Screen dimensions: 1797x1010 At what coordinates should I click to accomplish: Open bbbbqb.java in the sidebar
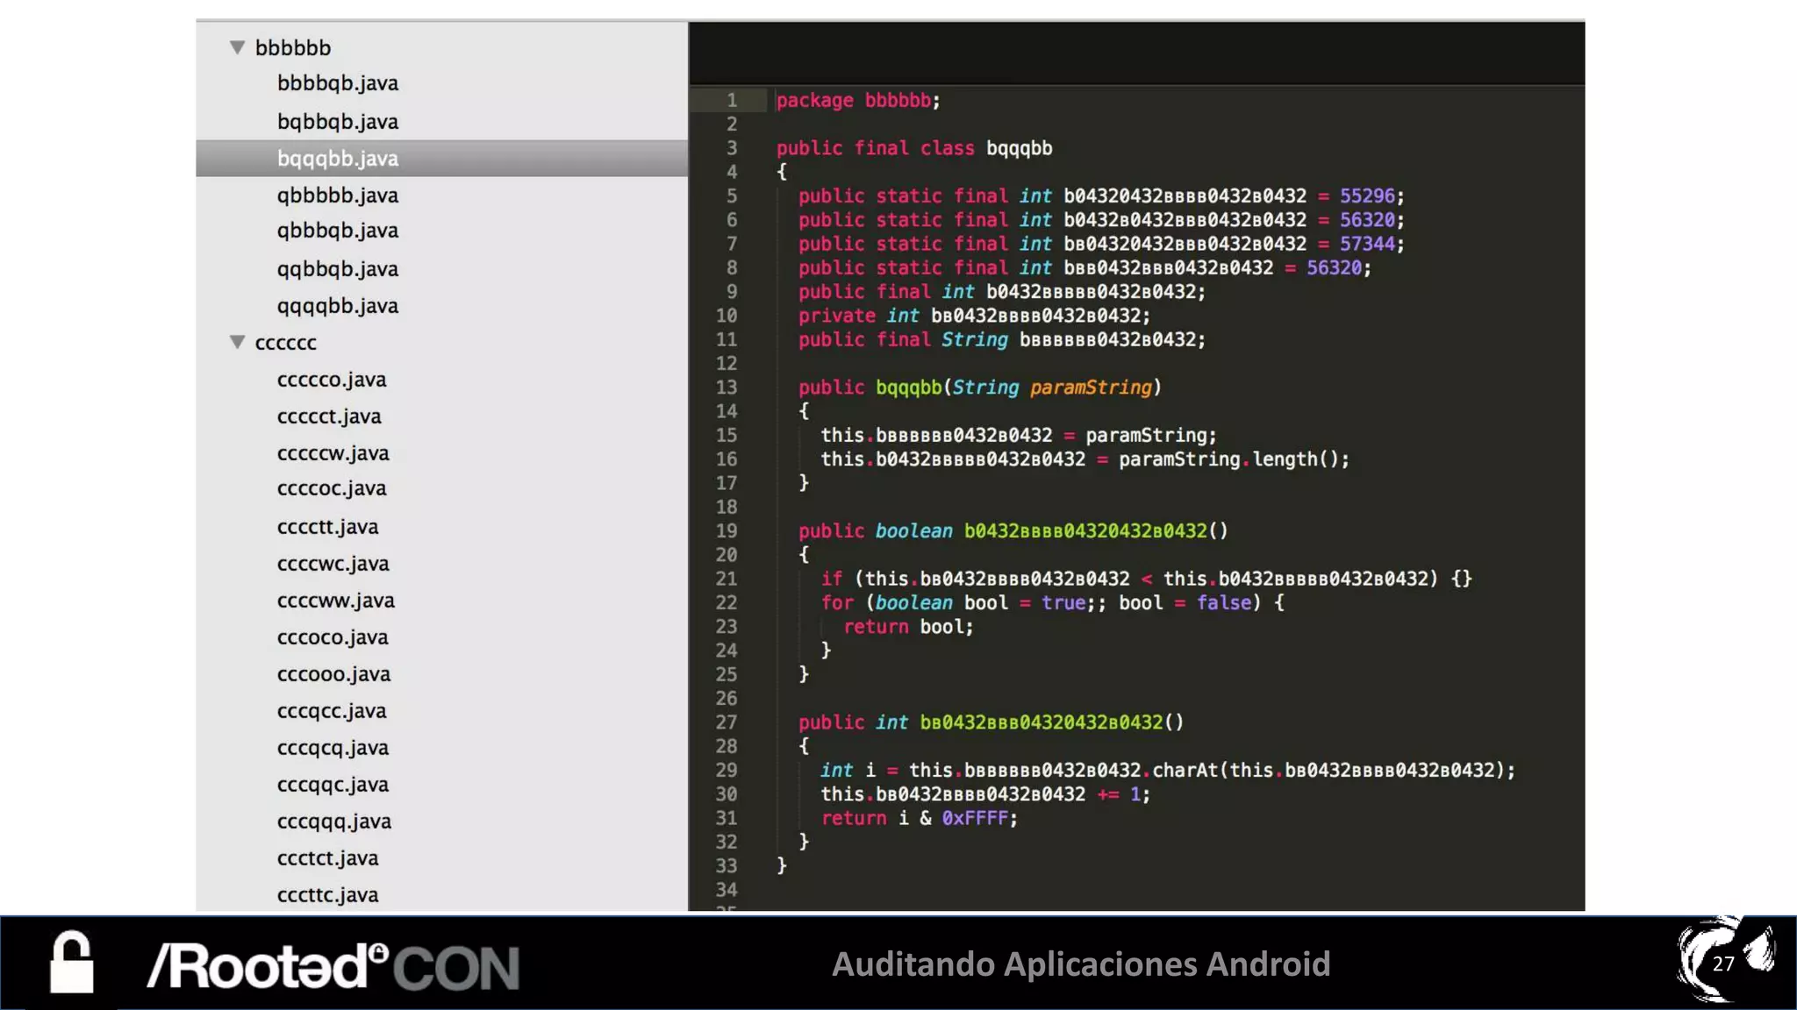[x=338, y=83]
